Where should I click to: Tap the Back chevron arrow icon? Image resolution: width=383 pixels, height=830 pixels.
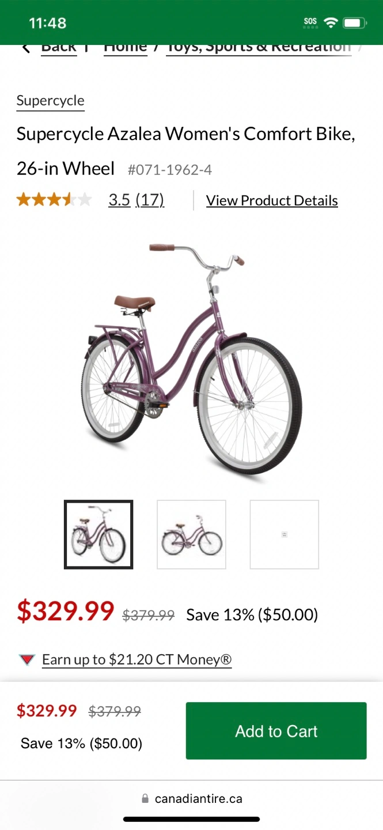coord(26,47)
